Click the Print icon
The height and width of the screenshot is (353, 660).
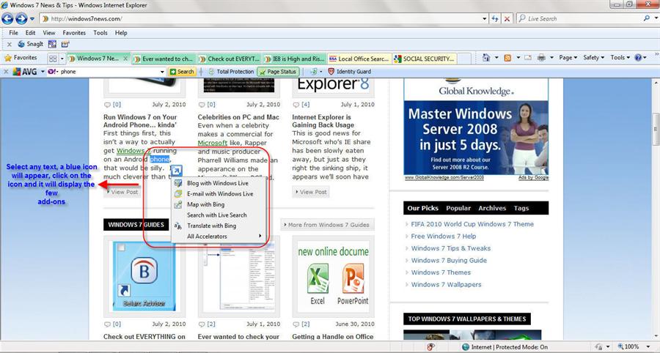click(x=541, y=58)
